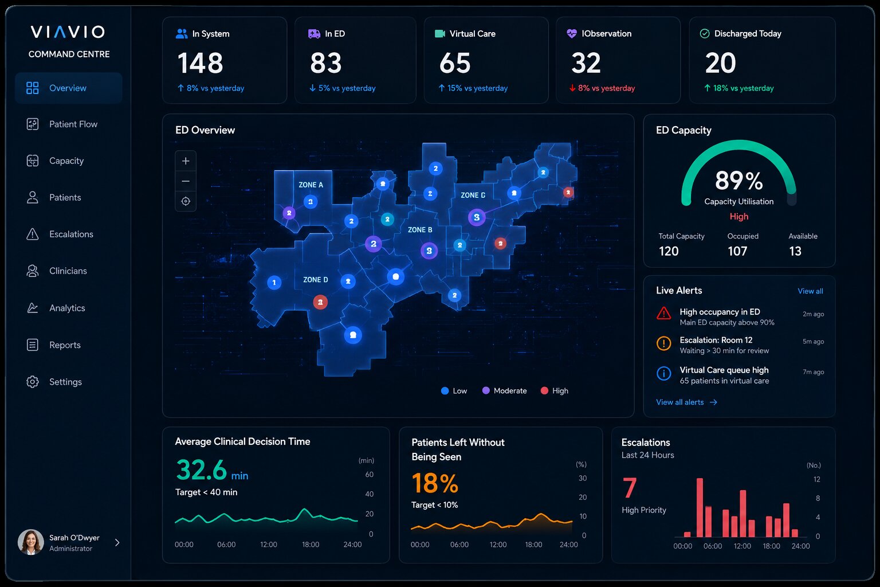880x587 pixels.
Task: Click the Observation heart icon
Action: pyautogui.click(x=571, y=34)
